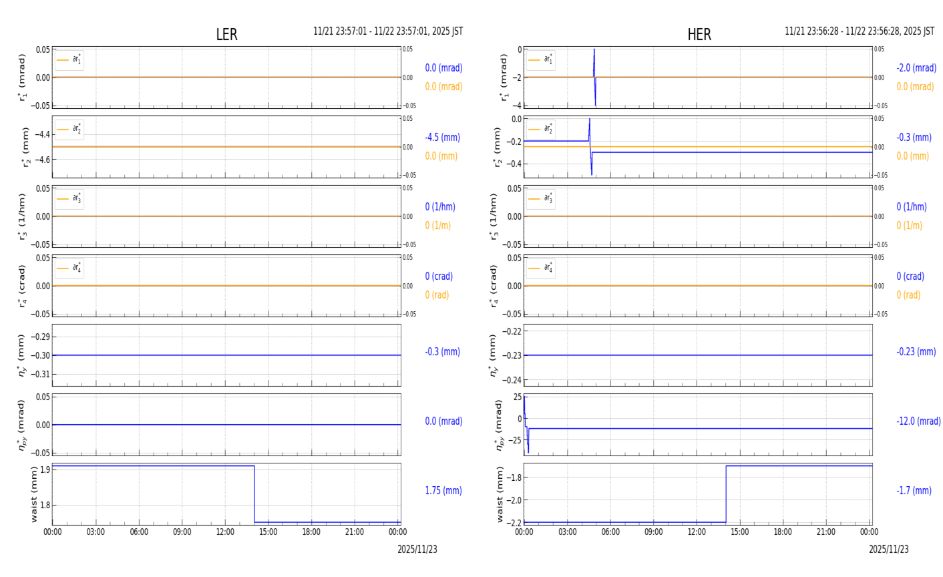Image resolution: width=943 pixels, height=577 pixels.
Task: Click the HER ηy* (mm) axis label
Action: coord(494,355)
